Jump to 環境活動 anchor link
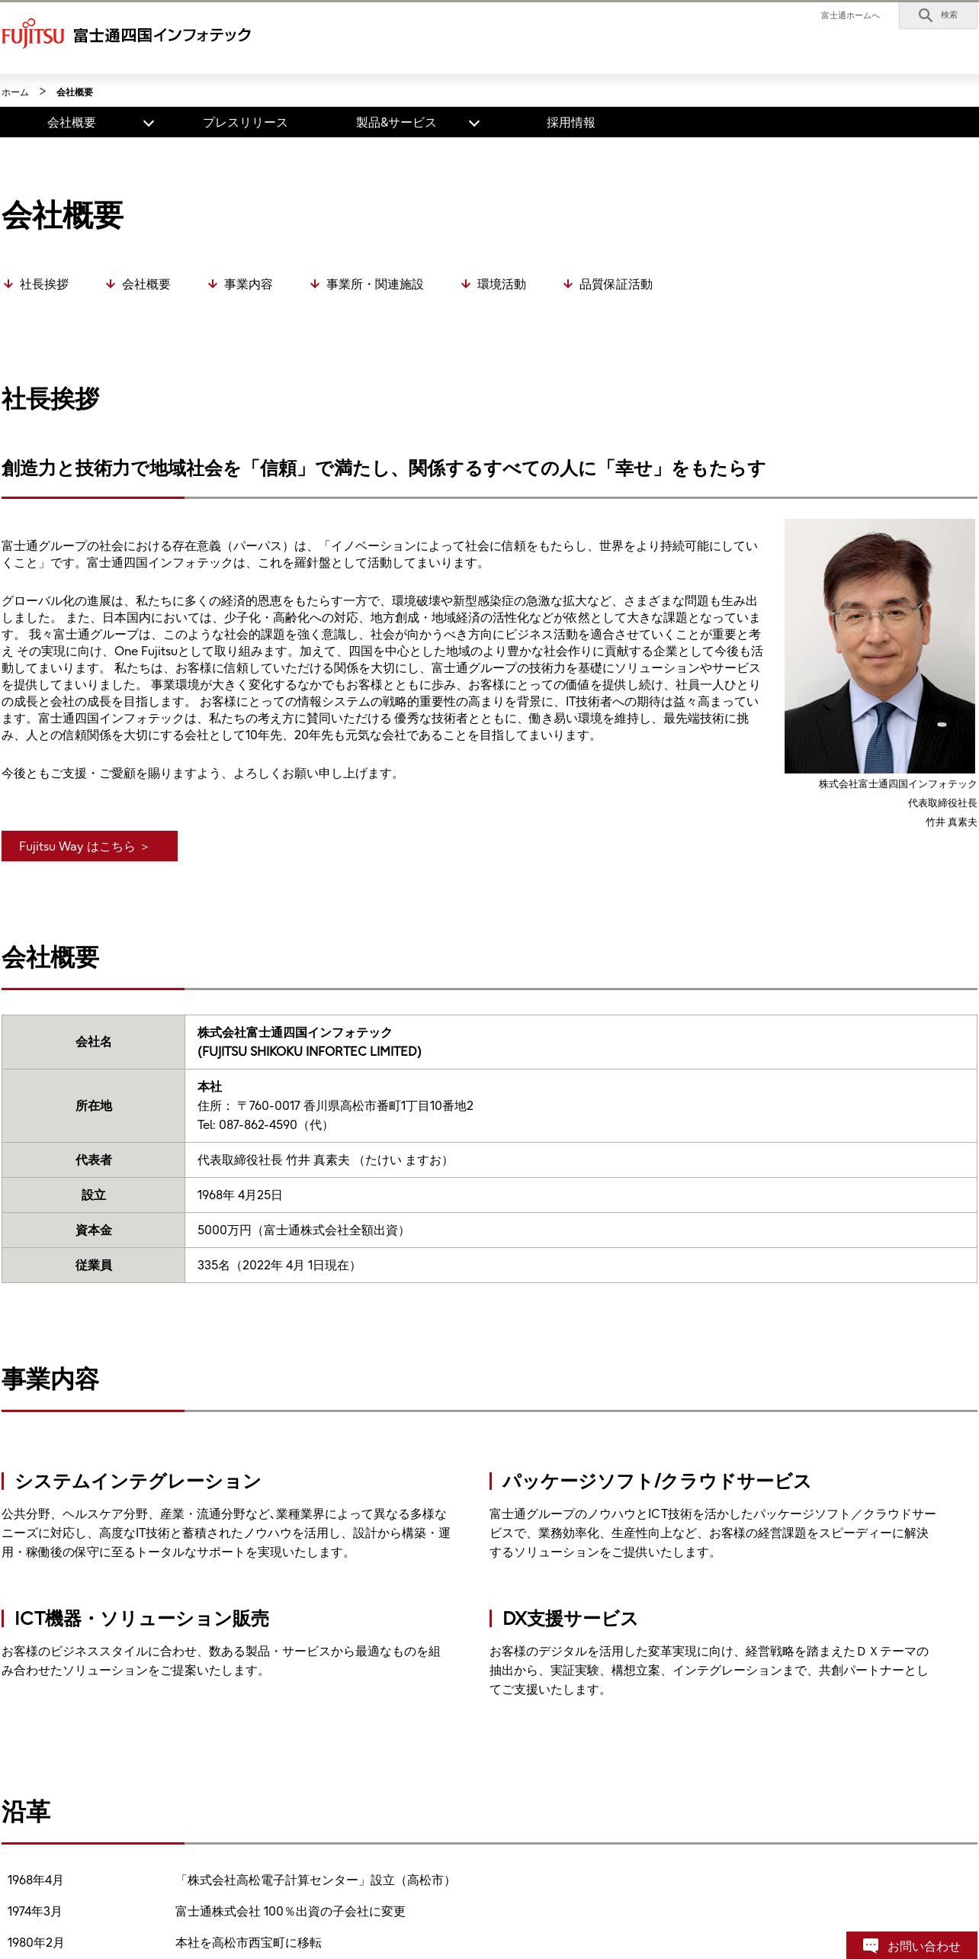This screenshot has width=979, height=1959. click(x=502, y=284)
